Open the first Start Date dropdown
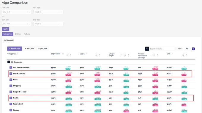The width and height of the screenshot is (202, 113). pyautogui.click(x=17, y=12)
